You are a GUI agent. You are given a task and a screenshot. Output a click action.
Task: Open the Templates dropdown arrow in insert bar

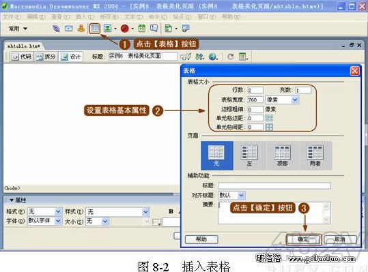[176, 29]
